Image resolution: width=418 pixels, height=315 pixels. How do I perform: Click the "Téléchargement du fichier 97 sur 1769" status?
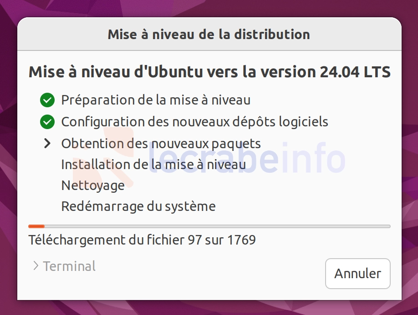coord(142,240)
